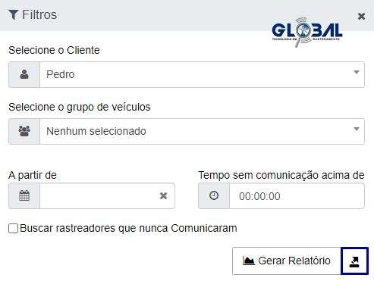Click the clock icon beside 00:00:00

[214, 195]
